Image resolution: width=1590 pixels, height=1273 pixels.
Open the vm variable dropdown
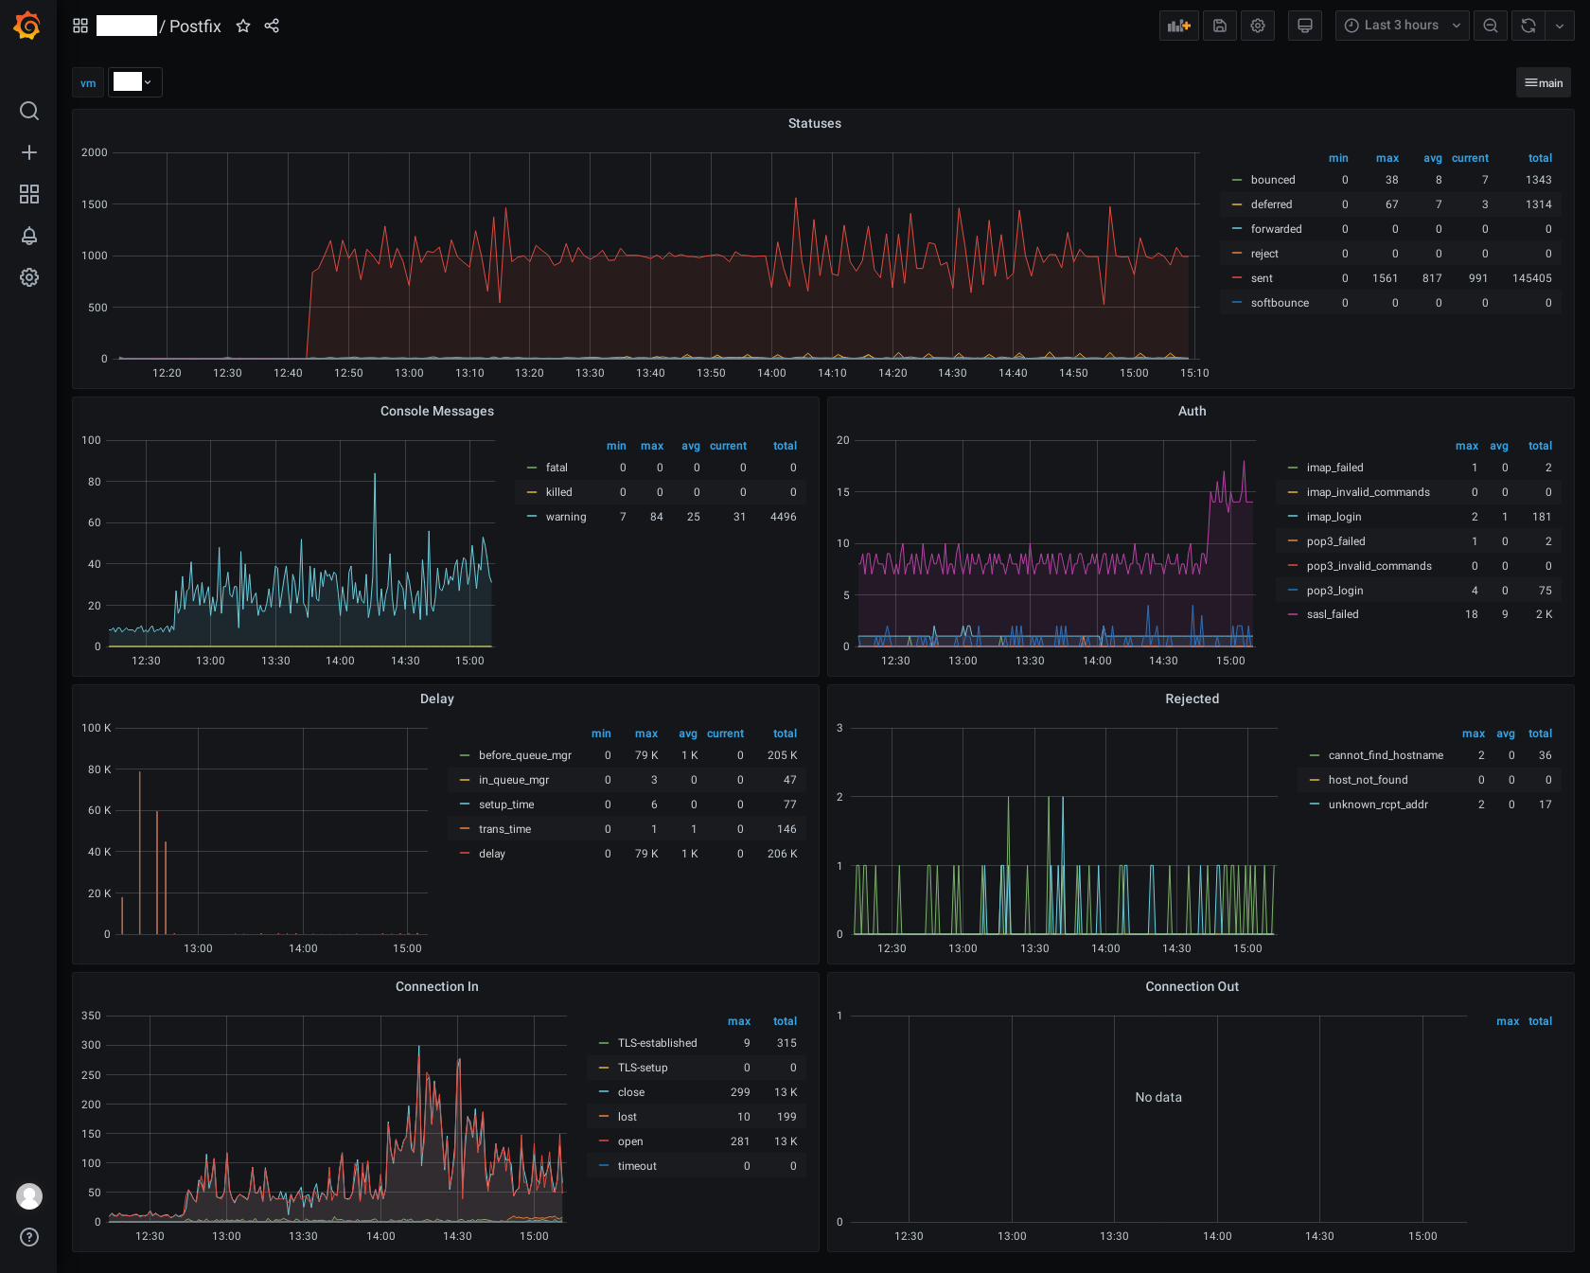tap(135, 82)
